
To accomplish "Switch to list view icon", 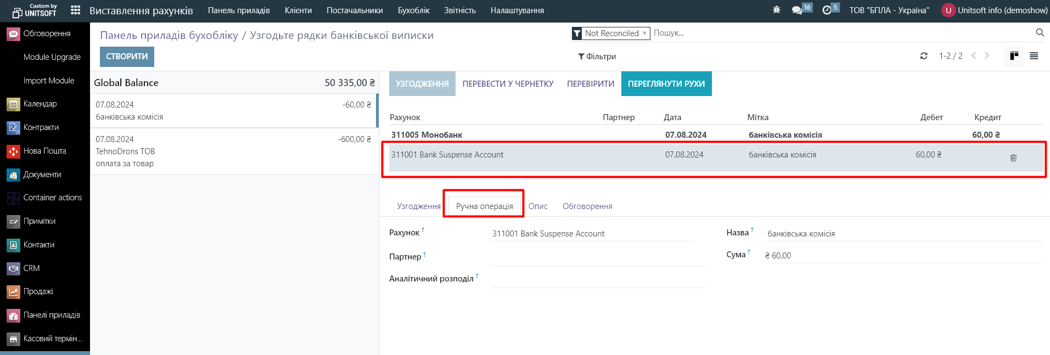I will pos(1034,56).
